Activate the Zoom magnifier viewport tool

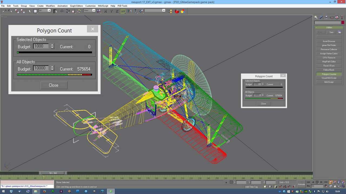pyautogui.click(x=331, y=182)
